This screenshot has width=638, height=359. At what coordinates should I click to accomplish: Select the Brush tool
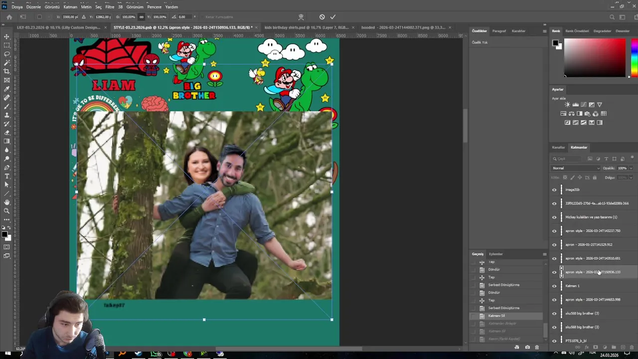[6, 106]
